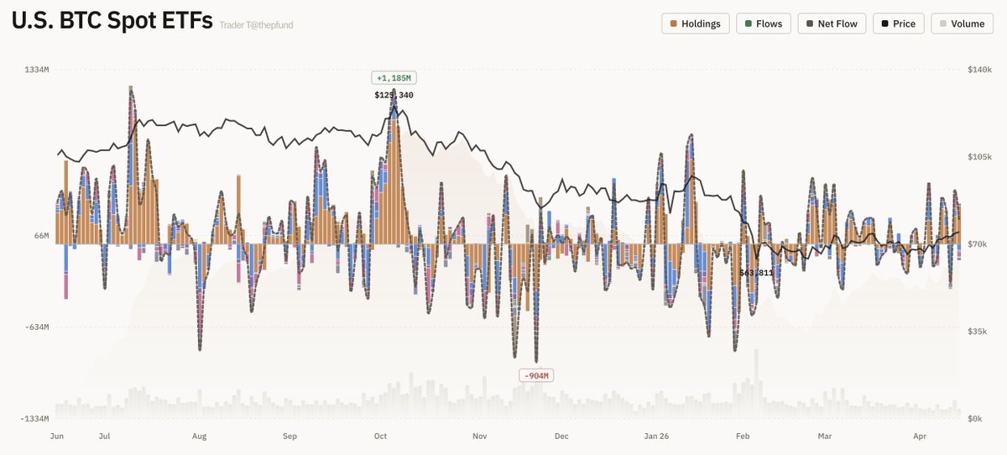Click the Jan 26 time axis label

pos(656,437)
